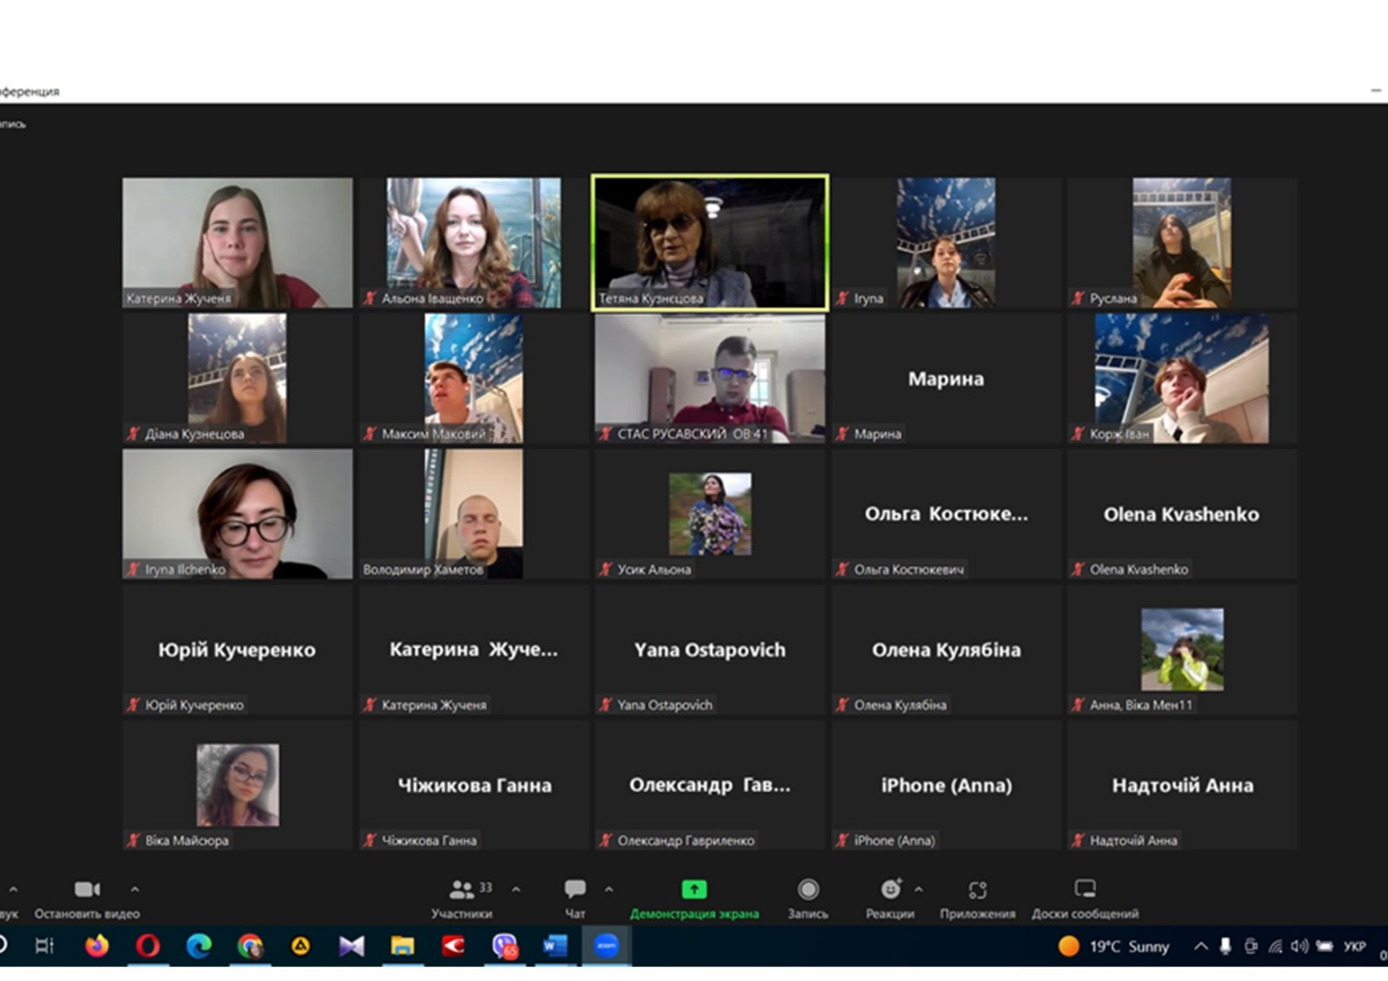The image size is (1388, 981).
Task: Open Zoom icon in Windows taskbar
Action: coord(606,945)
